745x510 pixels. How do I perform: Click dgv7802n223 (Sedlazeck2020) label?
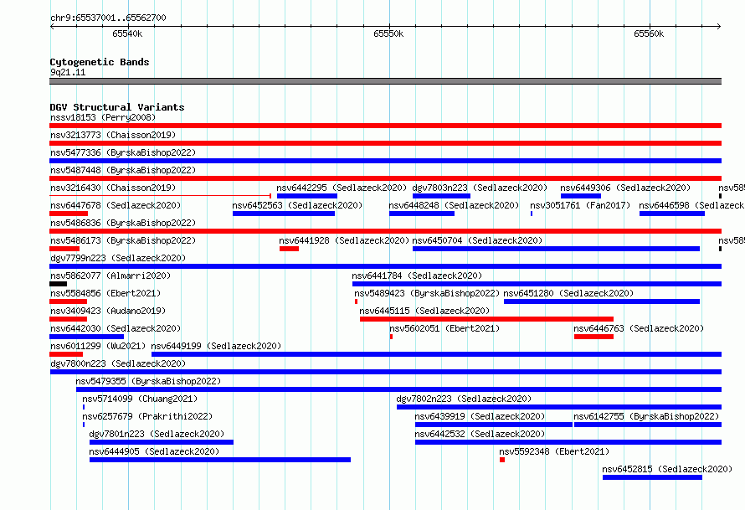tap(464, 399)
